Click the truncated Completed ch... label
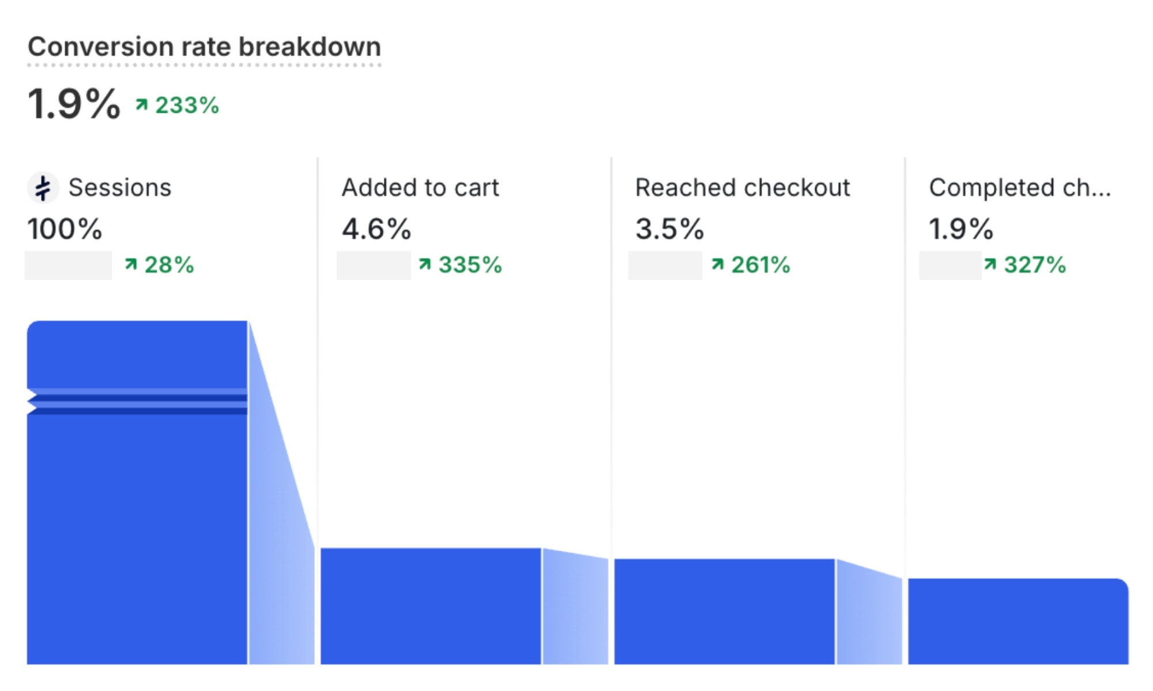This screenshot has width=1153, height=691. coord(1019,188)
